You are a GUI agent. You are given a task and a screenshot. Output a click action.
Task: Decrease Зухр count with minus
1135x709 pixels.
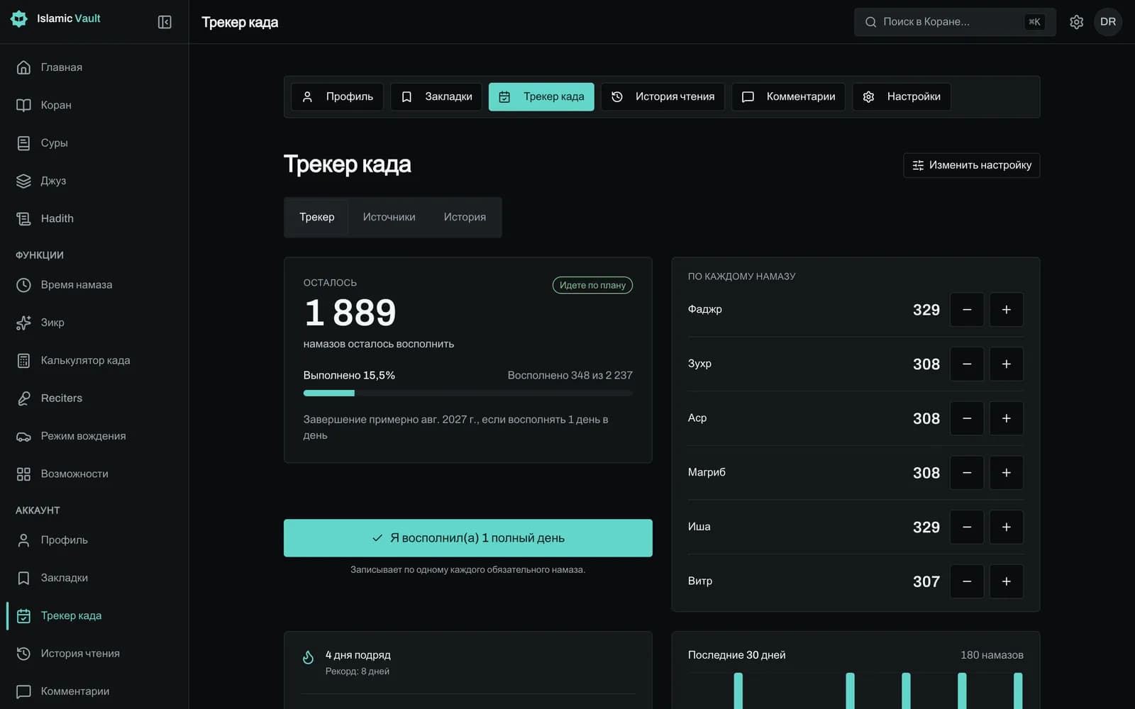tap(966, 364)
